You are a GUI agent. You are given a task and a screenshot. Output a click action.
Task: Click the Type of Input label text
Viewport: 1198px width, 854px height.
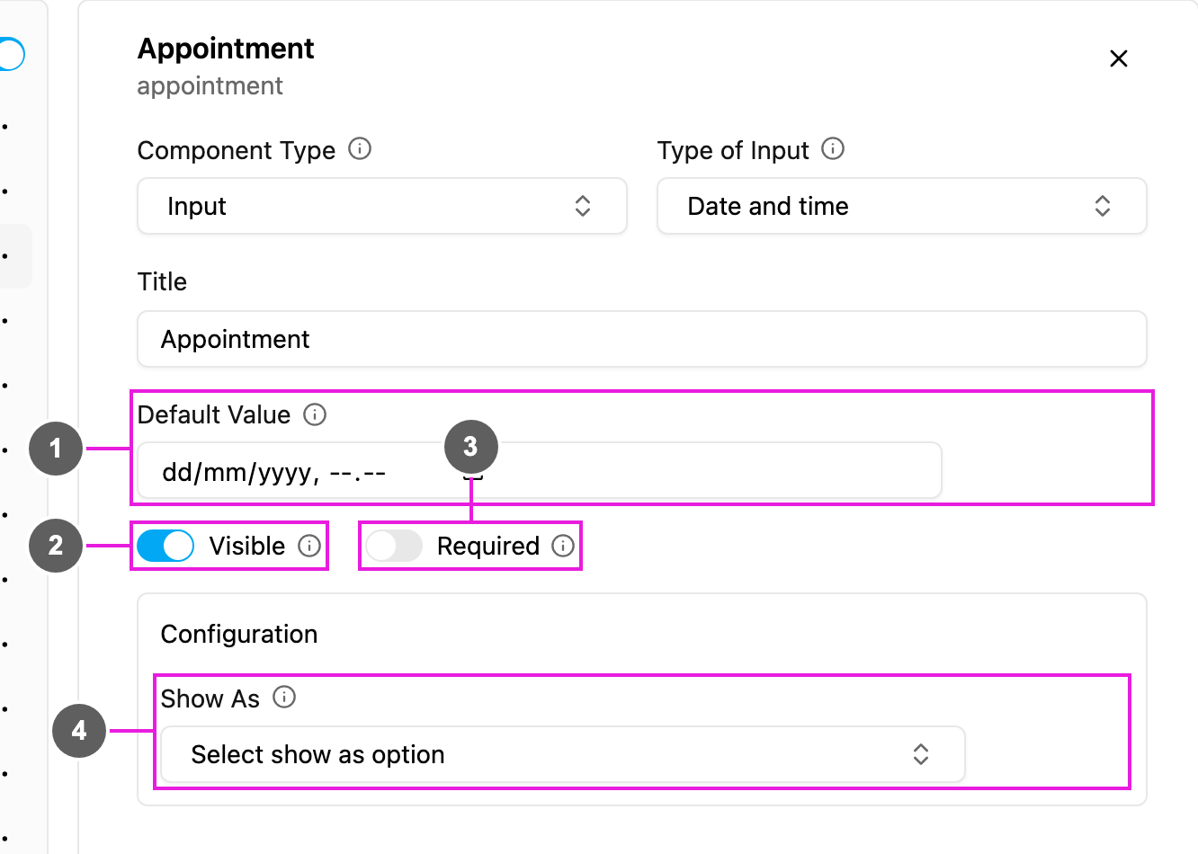734,151
